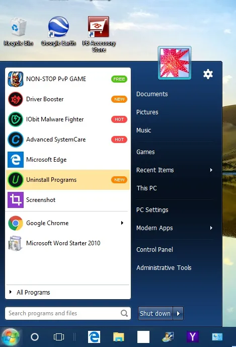
Task: Click the "Uninstall Programs" text
Action: [51, 180]
